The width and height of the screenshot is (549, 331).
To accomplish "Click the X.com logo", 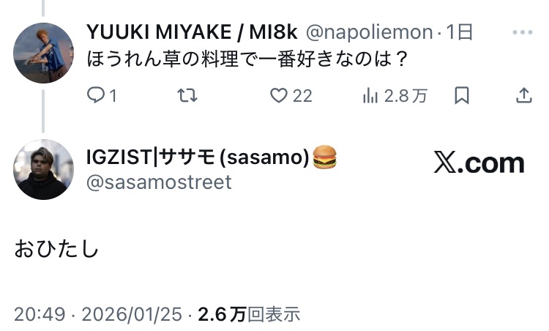I will click(479, 163).
